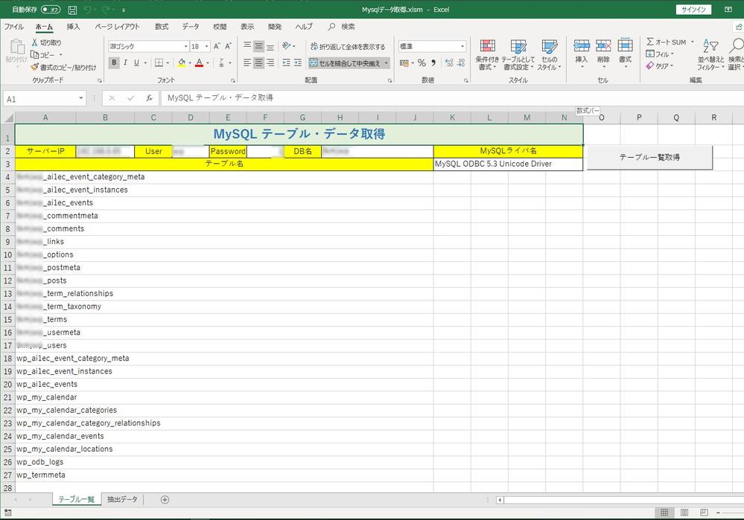Open Conditional Formatting (条件付き書式)
744x520 pixels.
(487, 54)
